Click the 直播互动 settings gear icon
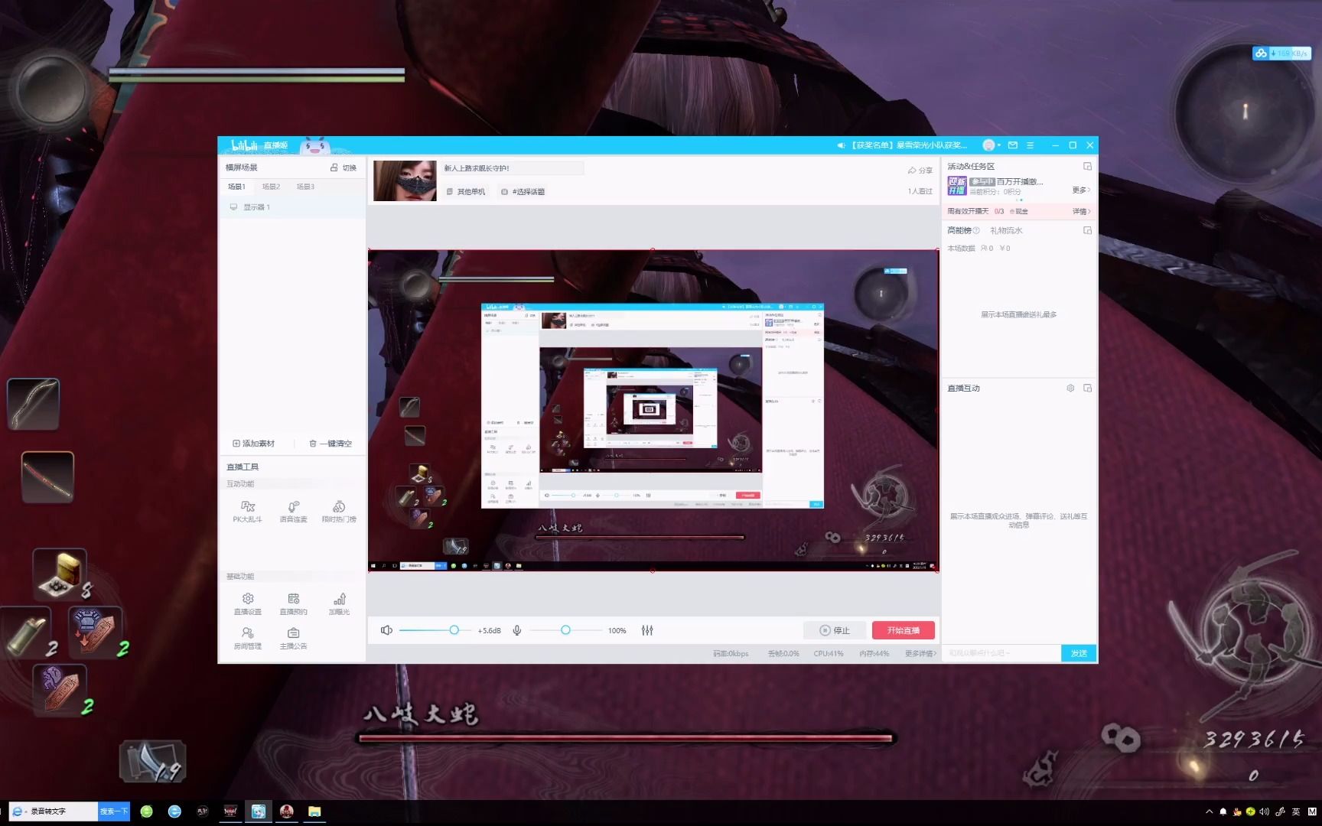The height and width of the screenshot is (826, 1322). click(1070, 389)
